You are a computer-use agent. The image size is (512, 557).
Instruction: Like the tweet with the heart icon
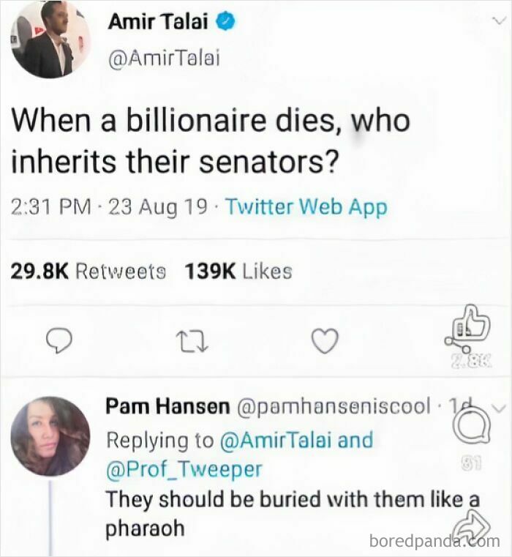[324, 340]
